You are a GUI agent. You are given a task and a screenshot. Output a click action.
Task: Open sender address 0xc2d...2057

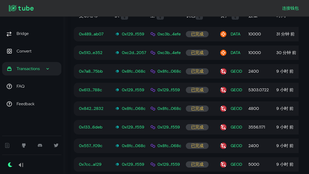pyautogui.click(x=134, y=53)
